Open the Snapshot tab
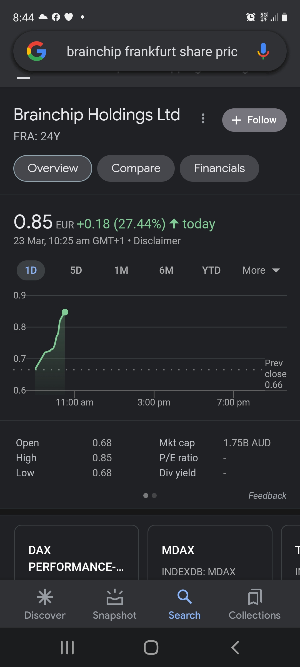 (115, 604)
